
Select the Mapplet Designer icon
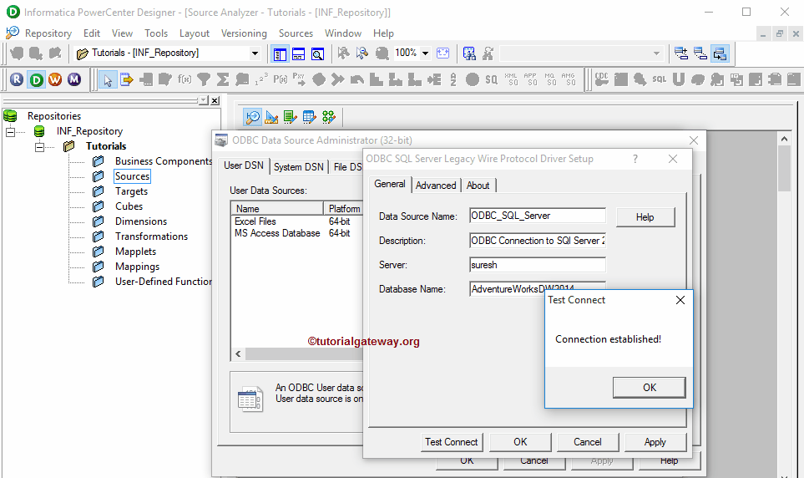[x=309, y=117]
